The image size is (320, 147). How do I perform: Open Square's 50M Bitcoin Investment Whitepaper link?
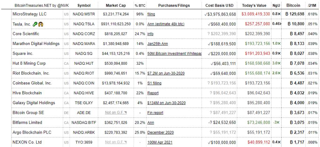point(174,54)
